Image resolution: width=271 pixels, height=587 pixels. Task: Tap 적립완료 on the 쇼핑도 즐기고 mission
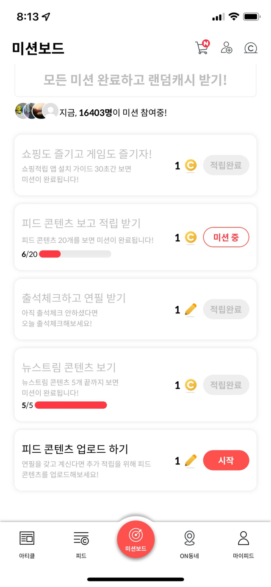[x=226, y=165]
